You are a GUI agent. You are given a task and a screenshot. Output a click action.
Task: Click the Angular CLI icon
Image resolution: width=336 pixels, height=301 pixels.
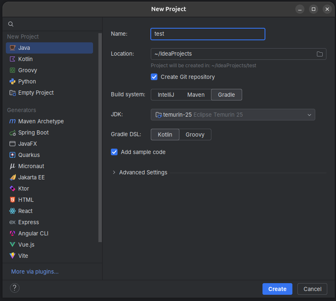[12, 233]
